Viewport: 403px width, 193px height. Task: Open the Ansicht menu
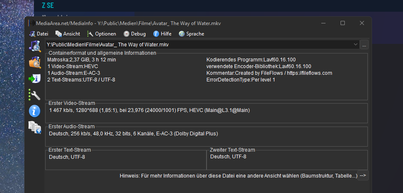pyautogui.click(x=68, y=34)
